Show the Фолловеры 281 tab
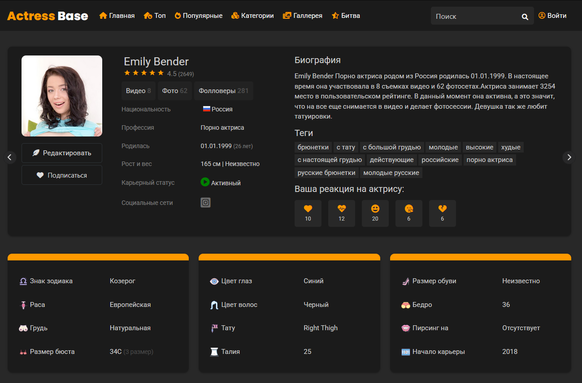Viewport: 582px width, 383px height. [224, 91]
